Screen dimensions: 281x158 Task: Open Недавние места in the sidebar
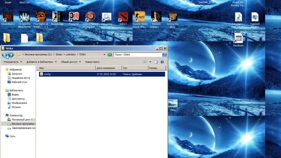[x=21, y=78]
